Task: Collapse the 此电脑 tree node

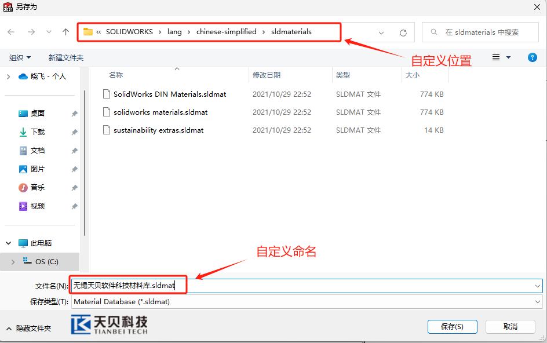Action: [8, 243]
